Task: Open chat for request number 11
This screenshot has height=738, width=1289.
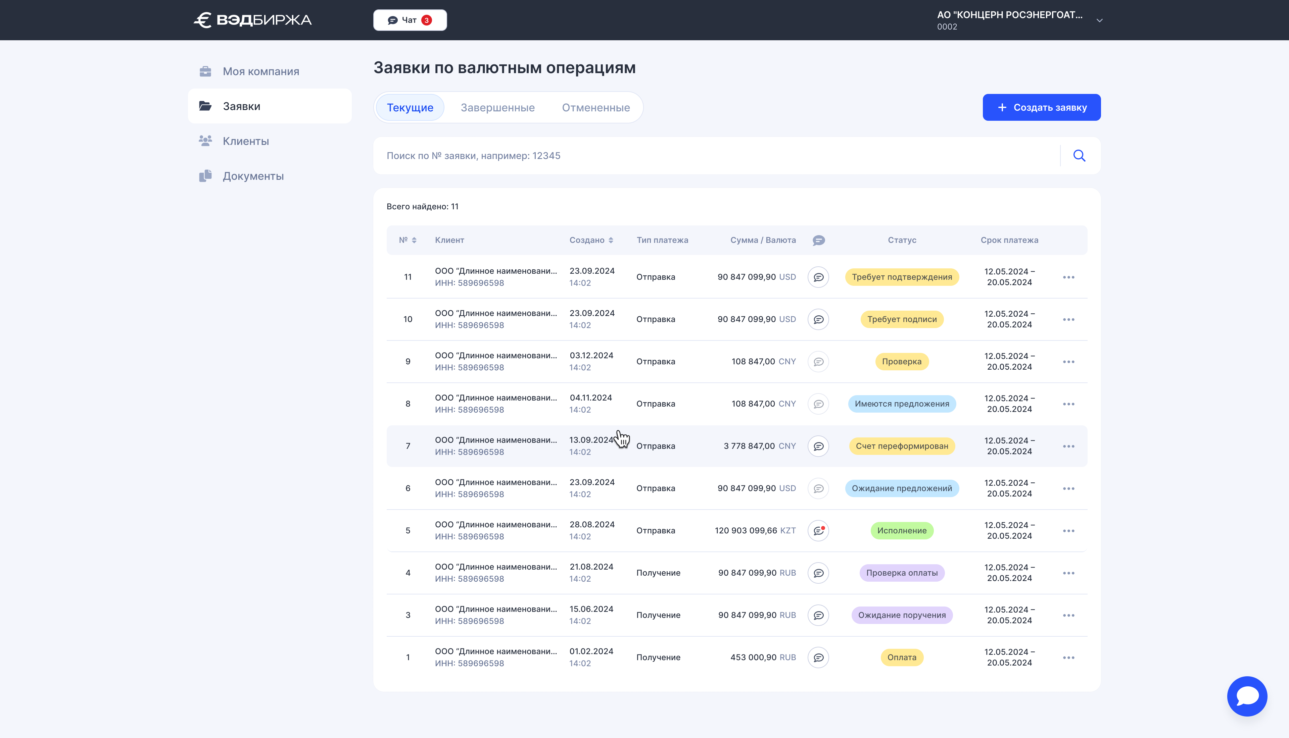Action: point(818,277)
